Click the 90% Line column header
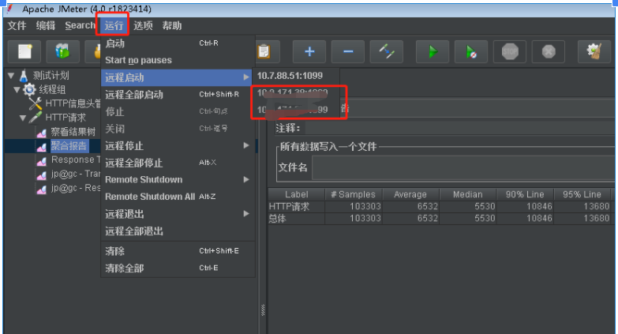618x334 pixels. click(x=525, y=194)
